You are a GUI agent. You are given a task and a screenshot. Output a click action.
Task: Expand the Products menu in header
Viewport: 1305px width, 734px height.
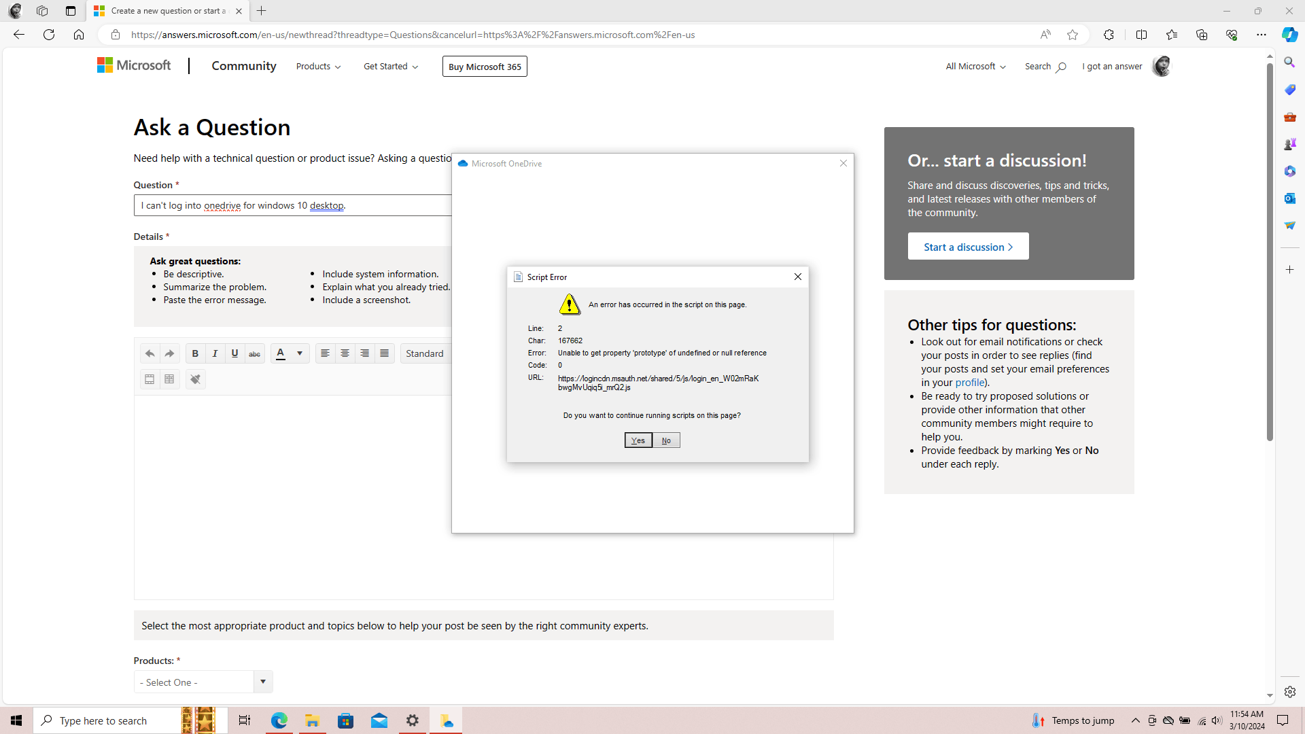tap(318, 67)
